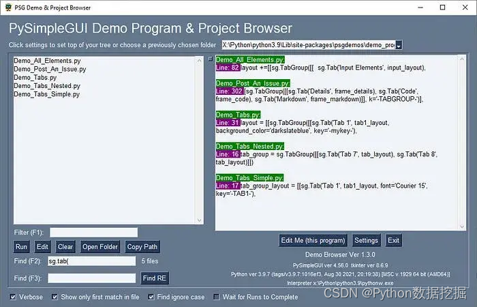
Task: Select Demo_Tabs_Simple.py in the file list
Action: tap(46, 94)
